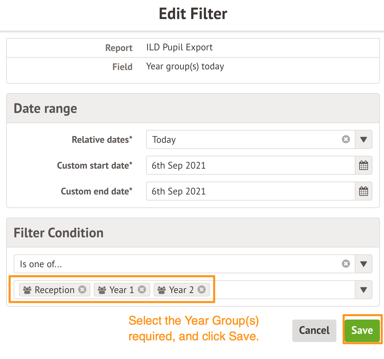The image size is (384, 359).
Task: Open the year group selector dropdown arrow
Action: [x=364, y=290]
